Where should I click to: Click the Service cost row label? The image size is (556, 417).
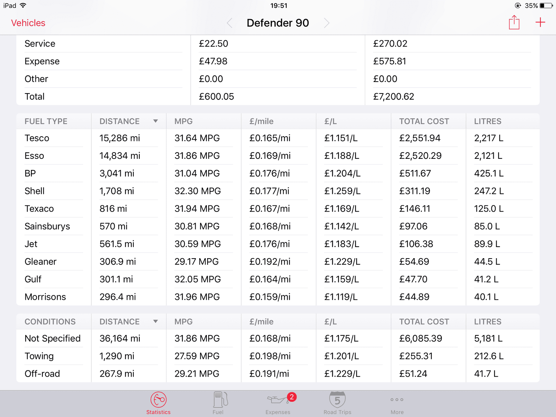tap(40, 44)
